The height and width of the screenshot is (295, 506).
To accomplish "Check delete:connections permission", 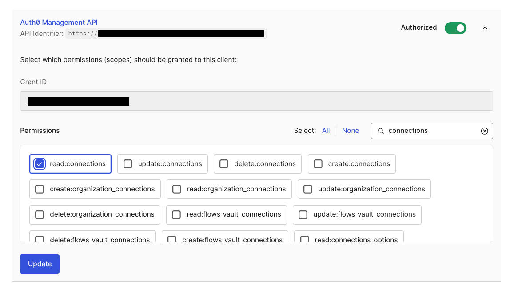I will point(224,164).
